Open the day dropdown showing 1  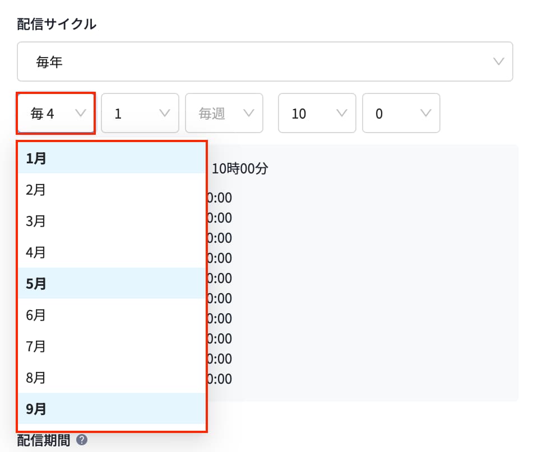click(x=140, y=114)
